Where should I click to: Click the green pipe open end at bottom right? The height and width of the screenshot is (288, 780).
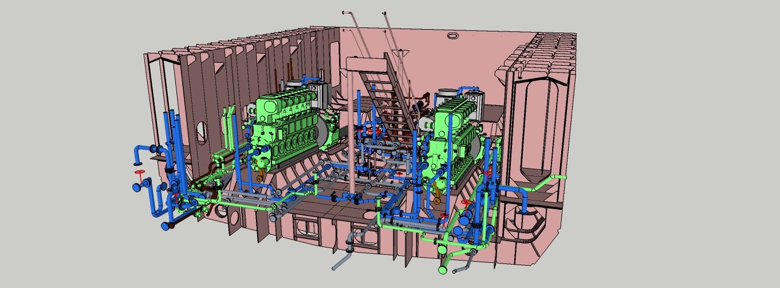443,269
